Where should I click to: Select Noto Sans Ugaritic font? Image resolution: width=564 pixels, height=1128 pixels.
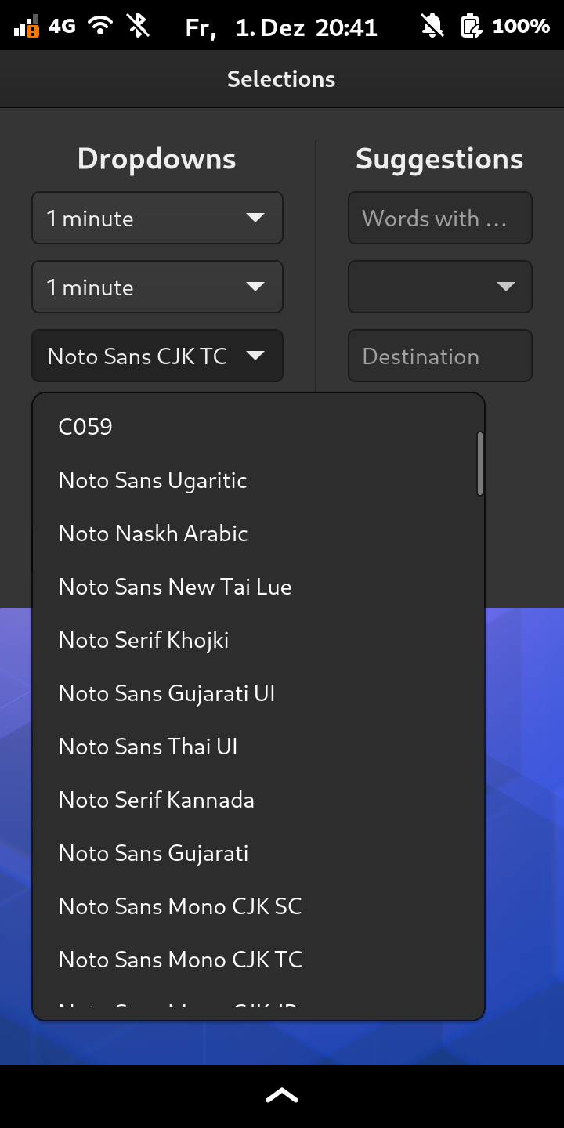(258, 480)
